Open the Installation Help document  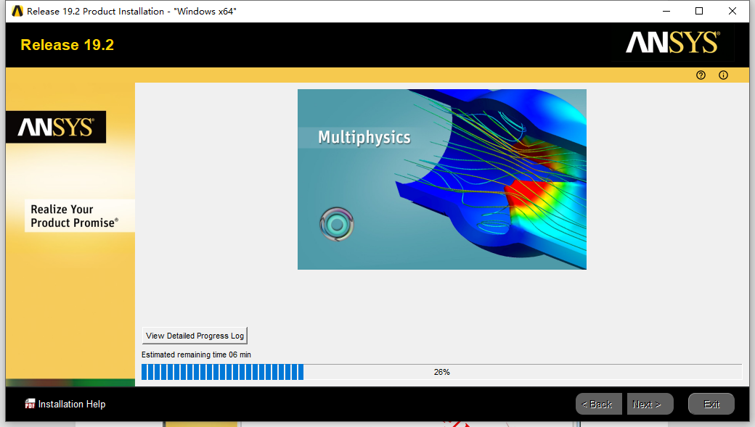(71, 404)
